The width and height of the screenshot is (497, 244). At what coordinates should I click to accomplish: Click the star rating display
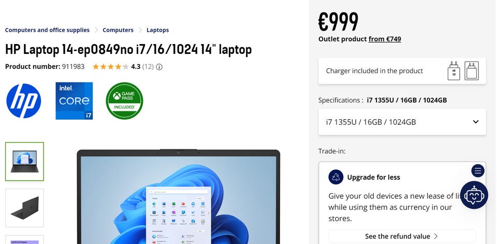tap(111, 67)
